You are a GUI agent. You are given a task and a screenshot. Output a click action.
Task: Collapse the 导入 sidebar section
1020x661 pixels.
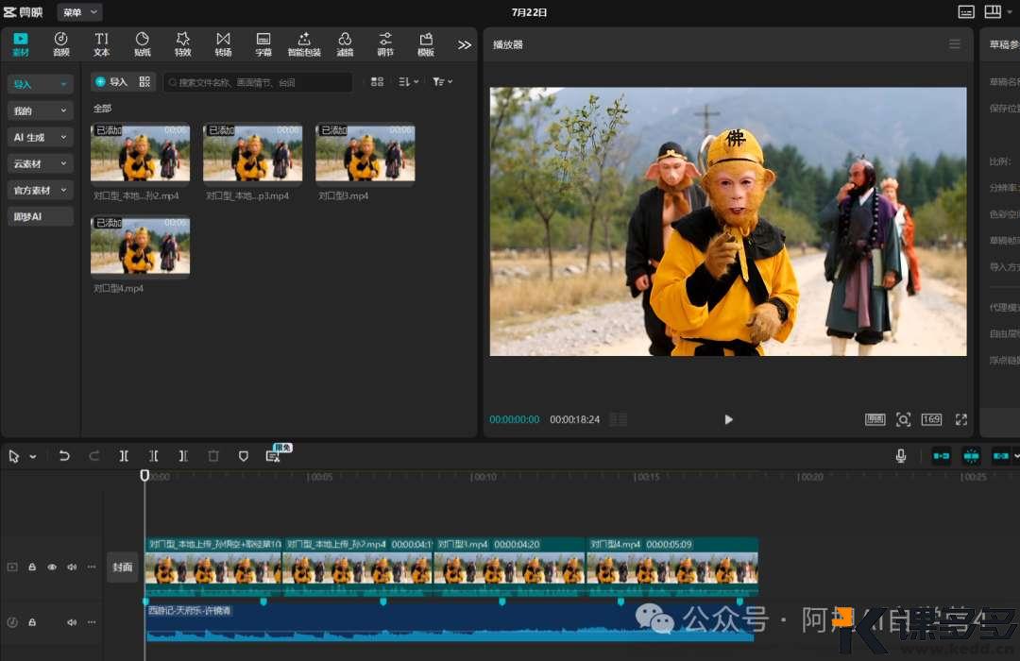40,84
